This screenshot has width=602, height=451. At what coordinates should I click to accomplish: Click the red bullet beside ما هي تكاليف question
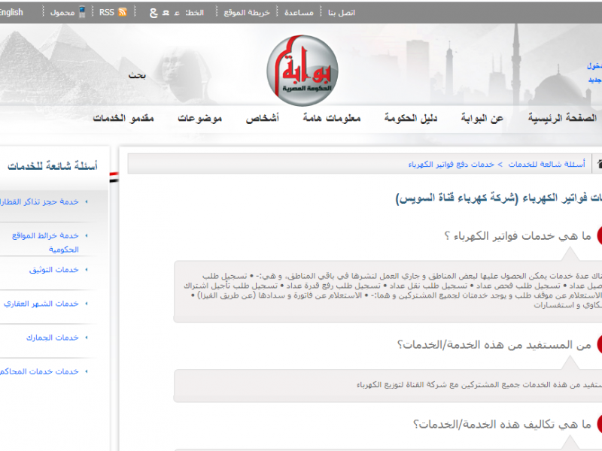[x=599, y=424]
